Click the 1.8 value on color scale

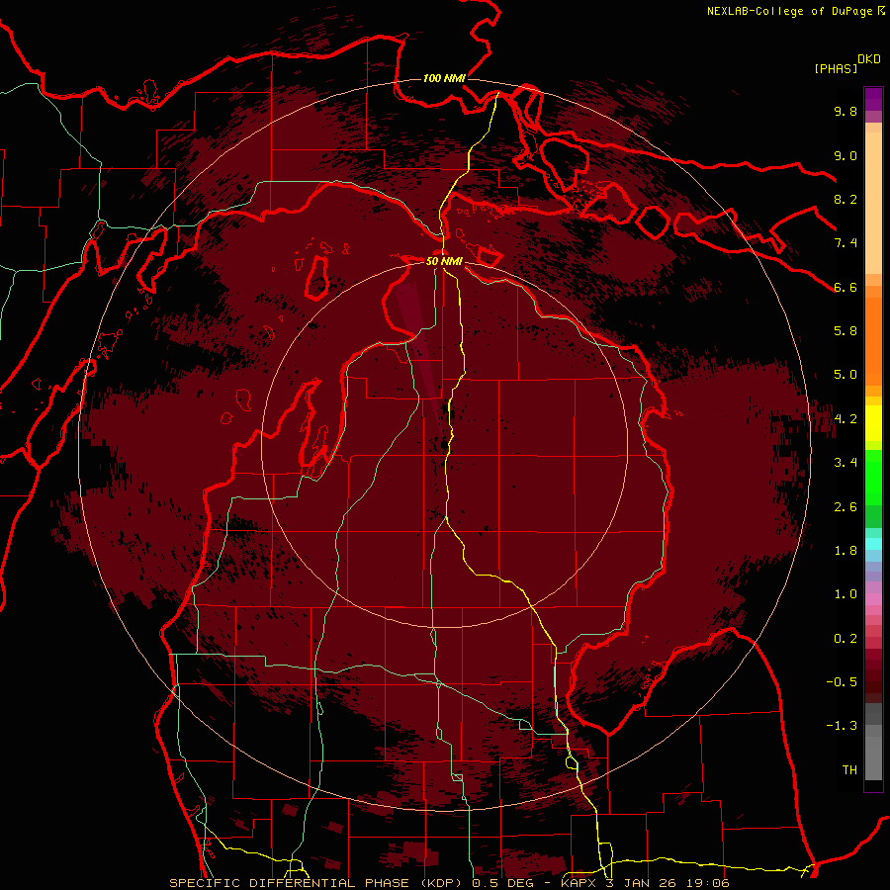(845, 551)
